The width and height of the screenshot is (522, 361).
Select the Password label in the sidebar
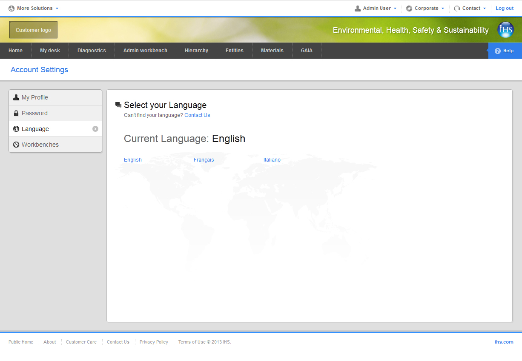tap(34, 113)
